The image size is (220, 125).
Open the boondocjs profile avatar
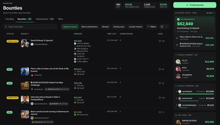[32, 89]
